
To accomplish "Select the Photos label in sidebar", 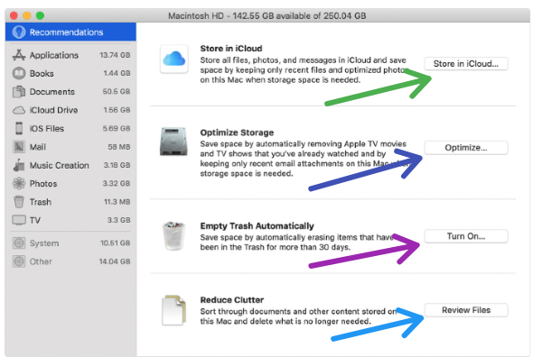I will [43, 184].
